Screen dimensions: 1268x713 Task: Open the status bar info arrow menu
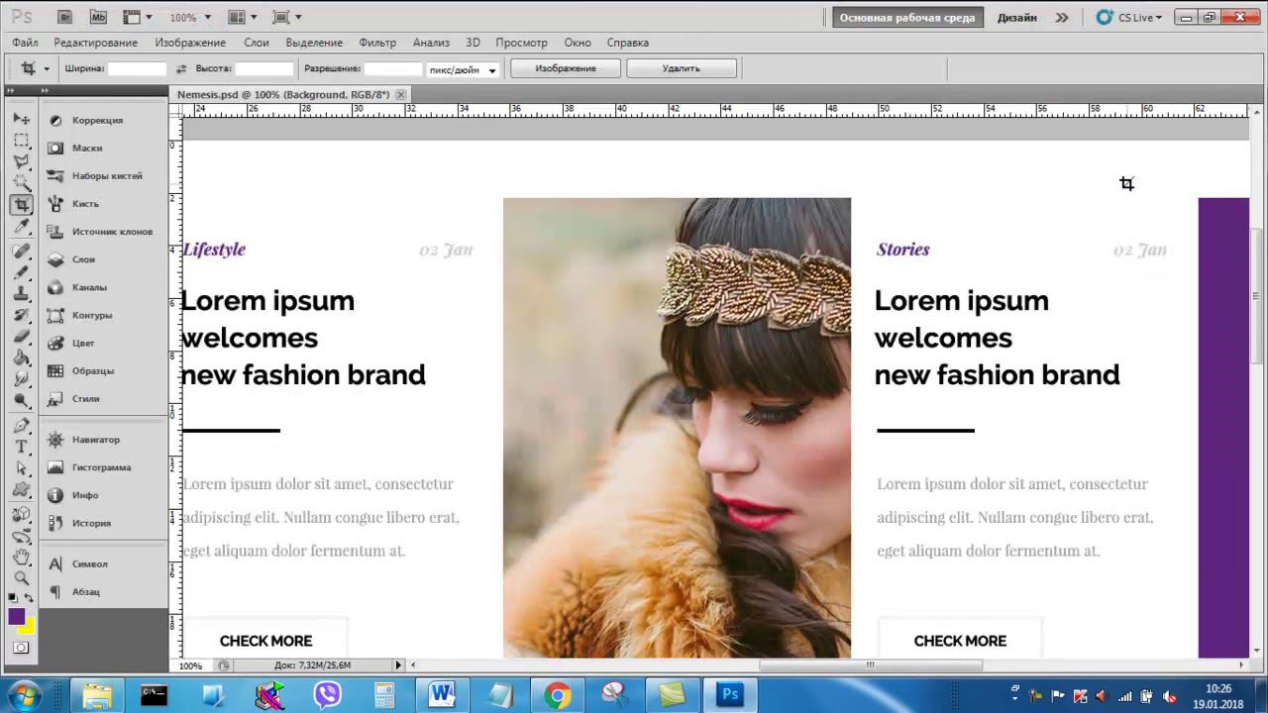398,665
